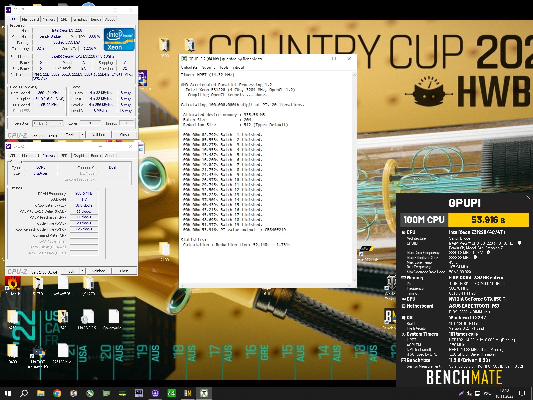Open the 376120.hw file icon
The image size is (533, 400).
(63, 354)
